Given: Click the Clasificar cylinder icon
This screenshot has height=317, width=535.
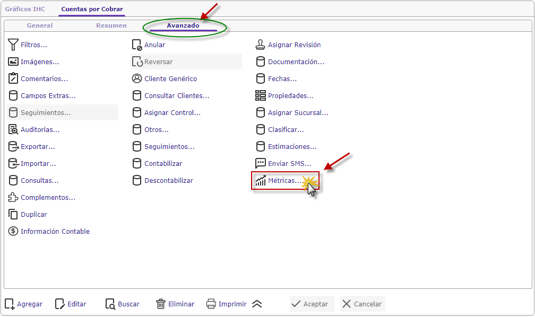Looking at the screenshot, I should 260,129.
